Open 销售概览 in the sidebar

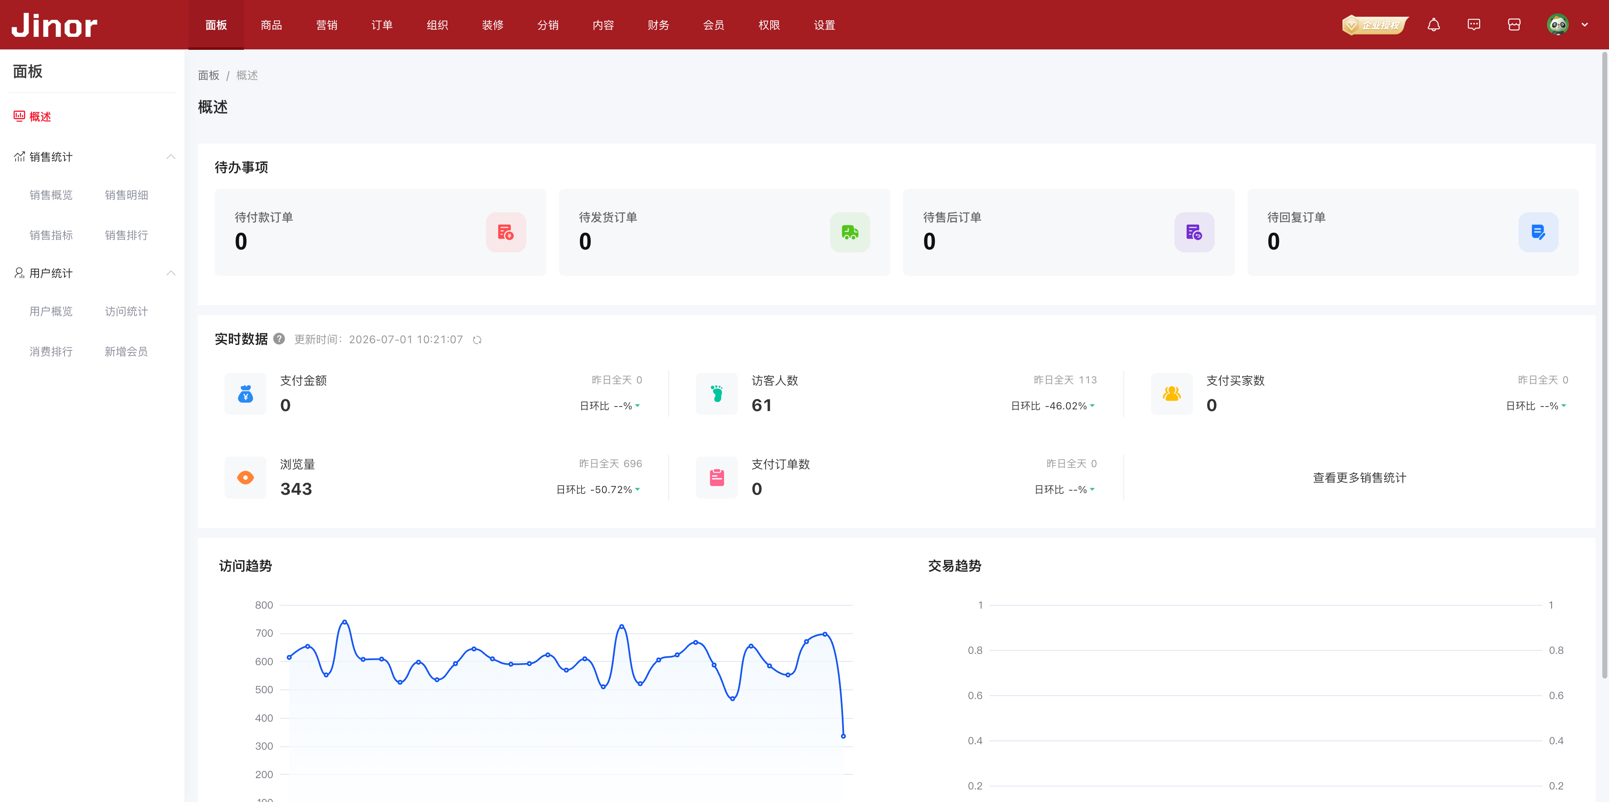[51, 195]
